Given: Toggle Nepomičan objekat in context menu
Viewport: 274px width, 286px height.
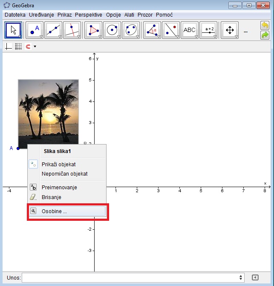Looking at the screenshot, I should tap(67, 174).
